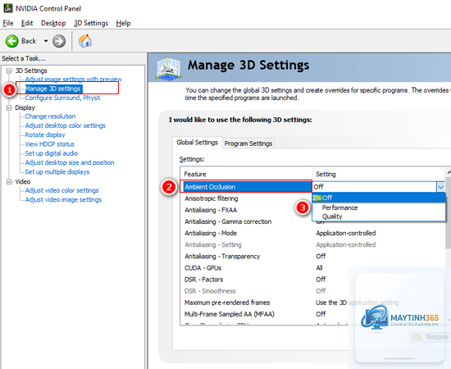Go to Home via house icon
The width and height of the screenshot is (451, 369).
85,41
